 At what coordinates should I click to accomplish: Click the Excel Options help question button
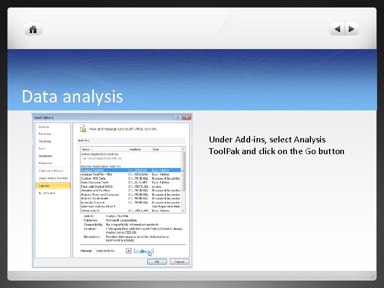coord(178,117)
